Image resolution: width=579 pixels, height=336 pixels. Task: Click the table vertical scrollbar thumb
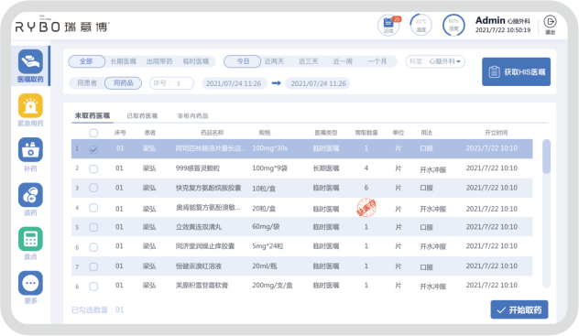[547, 157]
